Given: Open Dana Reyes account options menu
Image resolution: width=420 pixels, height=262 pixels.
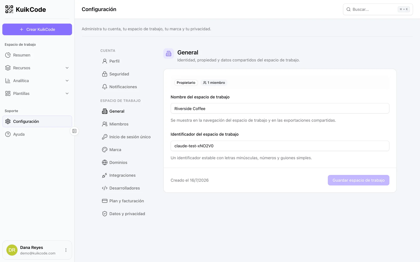Looking at the screenshot, I should point(66,250).
